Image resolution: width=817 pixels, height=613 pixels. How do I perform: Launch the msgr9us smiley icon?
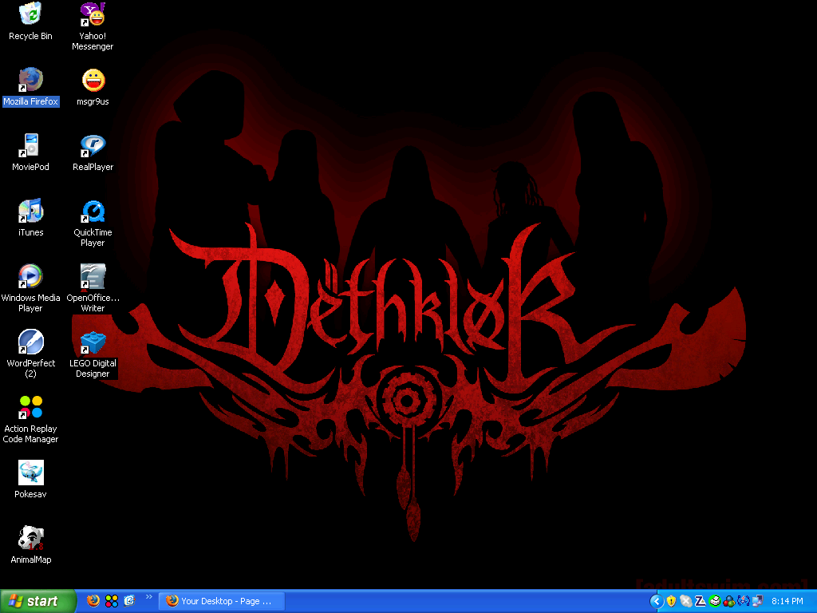tap(92, 80)
